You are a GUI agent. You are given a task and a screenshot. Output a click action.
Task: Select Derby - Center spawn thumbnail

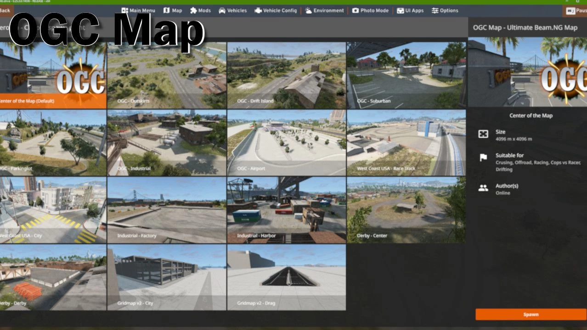pos(406,210)
